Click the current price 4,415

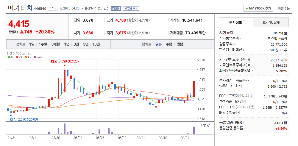[19, 24]
